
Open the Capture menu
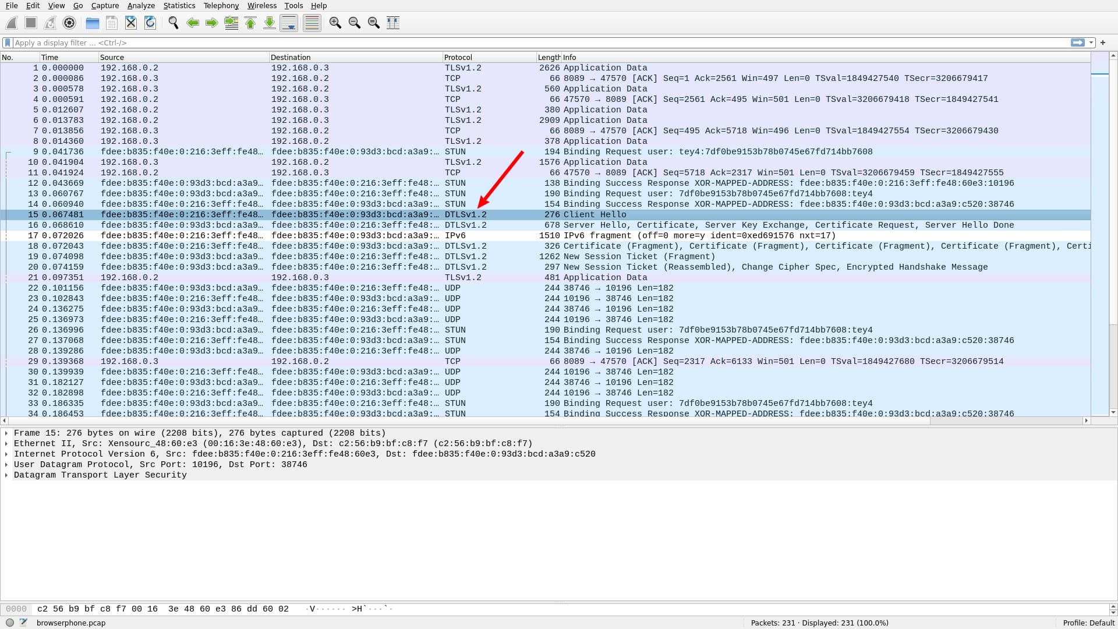[x=105, y=5]
